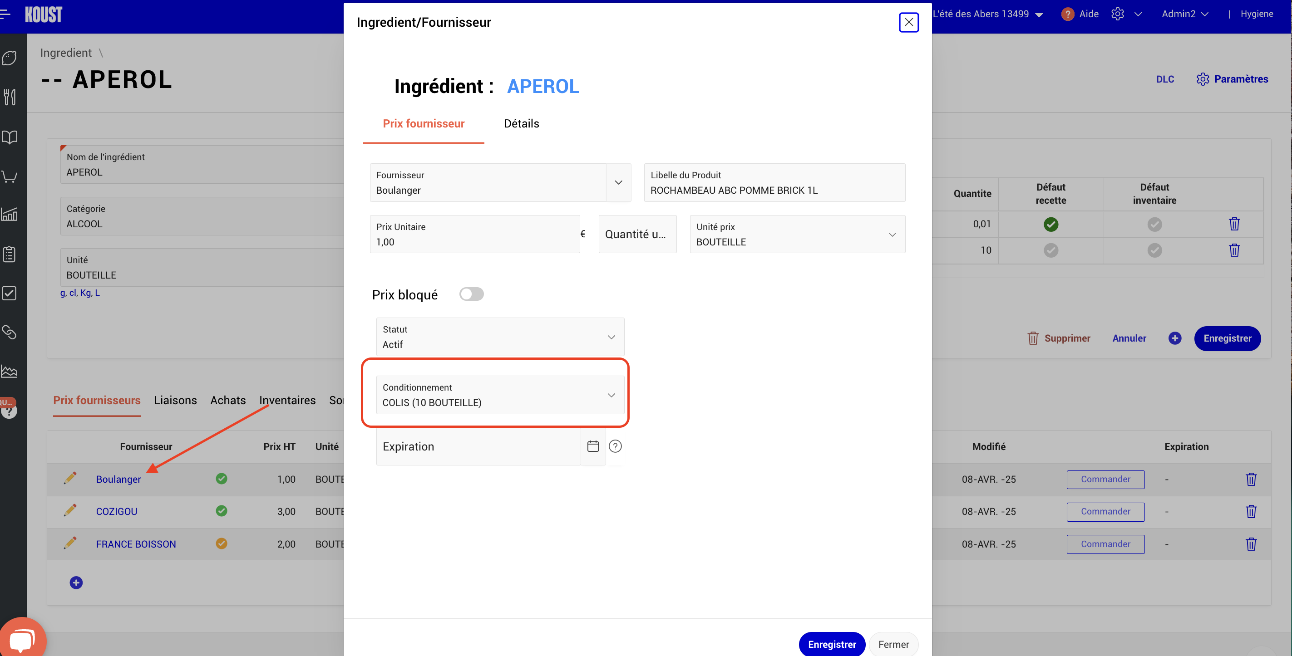Delete the Boulanger supplier price row
The height and width of the screenshot is (656, 1292).
[x=1251, y=479]
